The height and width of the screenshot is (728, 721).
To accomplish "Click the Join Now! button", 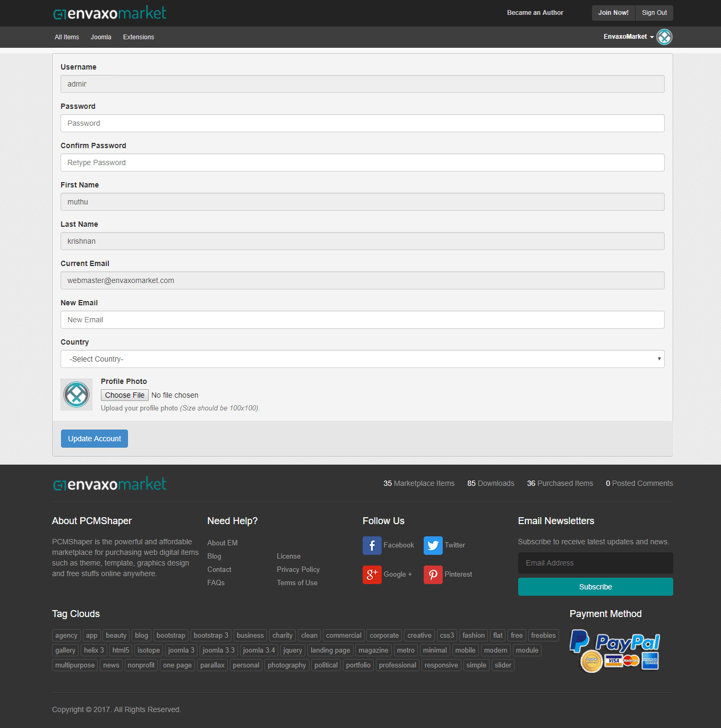I will click(x=613, y=13).
